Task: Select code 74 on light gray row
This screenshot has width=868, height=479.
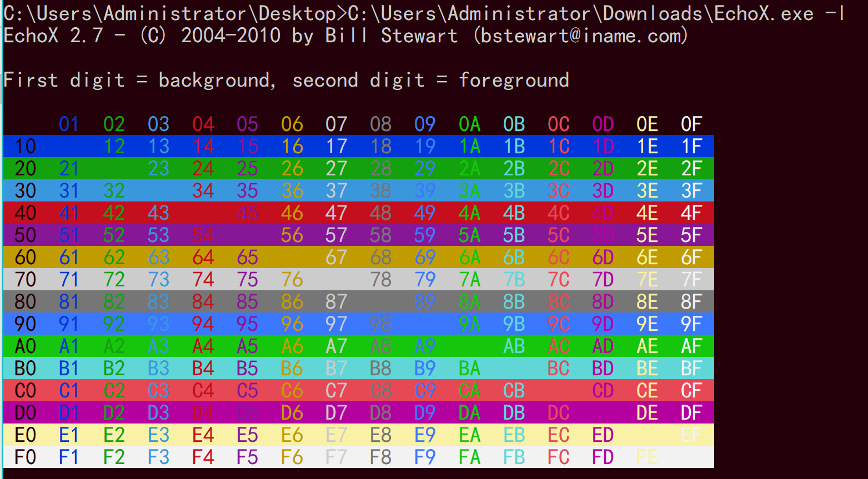Action: 203,279
